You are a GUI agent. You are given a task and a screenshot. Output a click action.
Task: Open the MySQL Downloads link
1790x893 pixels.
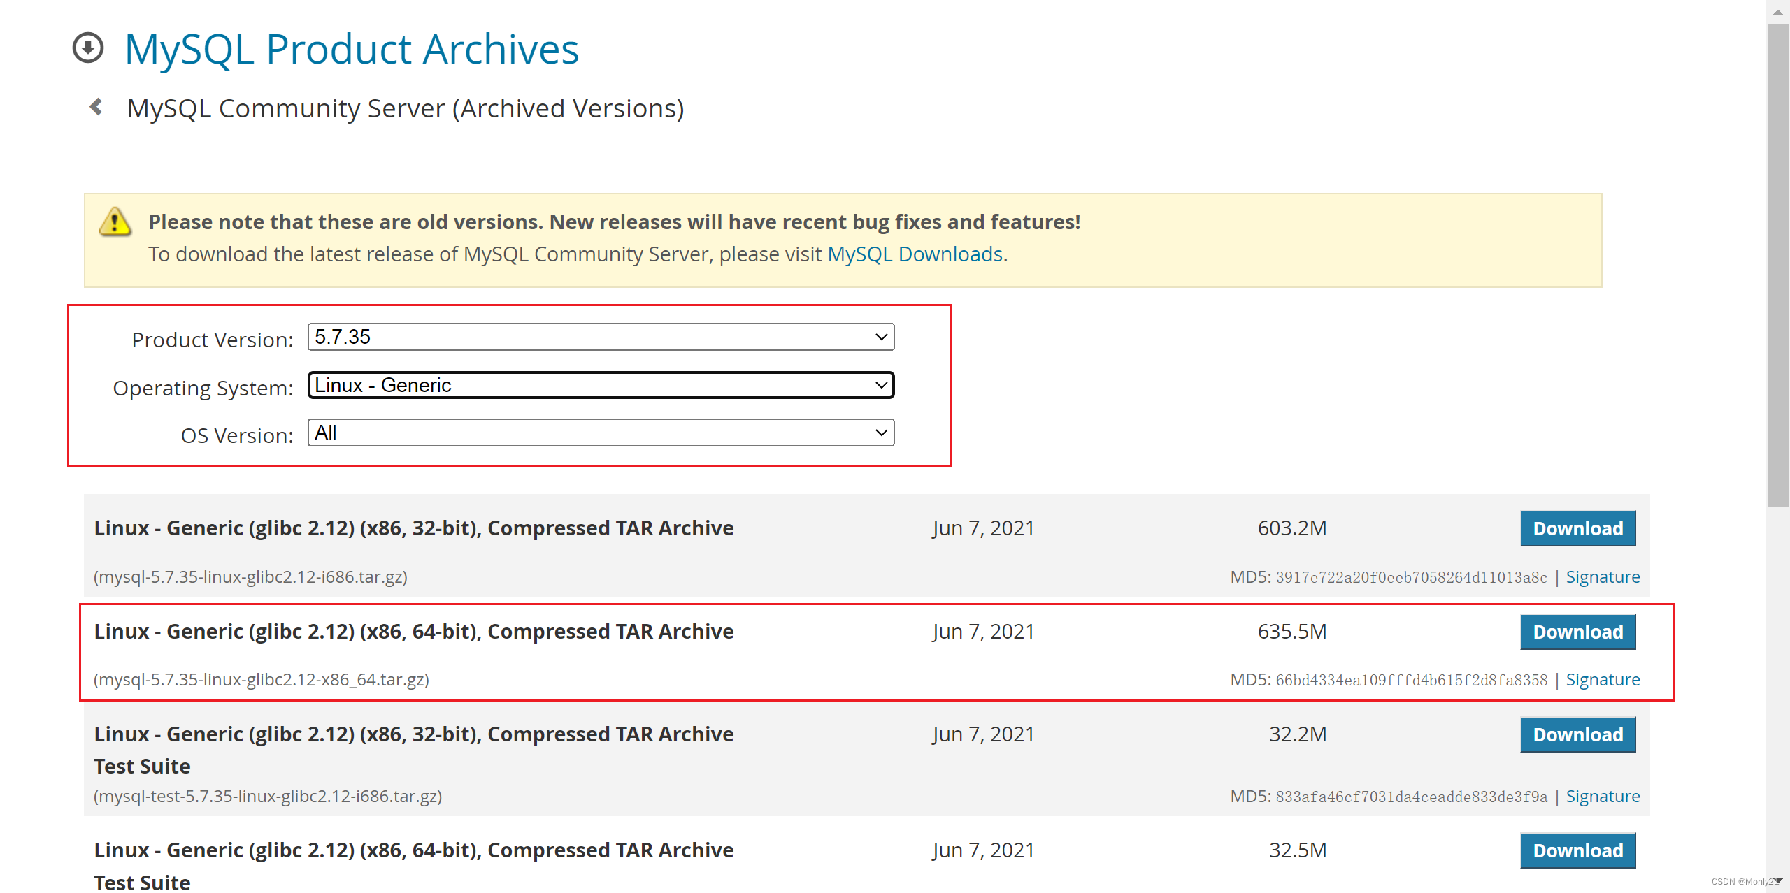(915, 254)
